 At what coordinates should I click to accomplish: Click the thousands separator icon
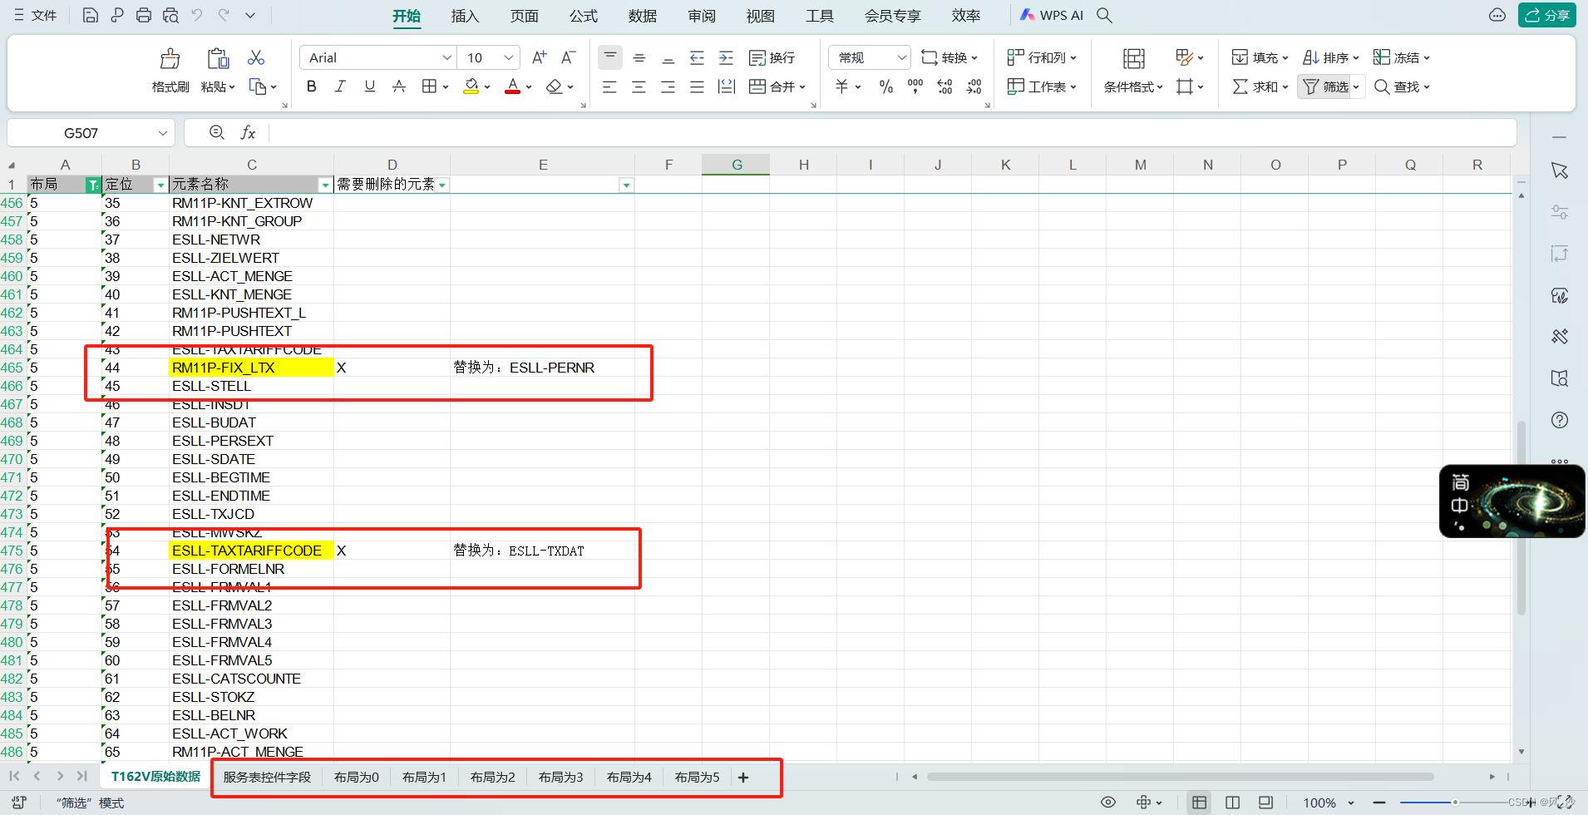(x=915, y=86)
